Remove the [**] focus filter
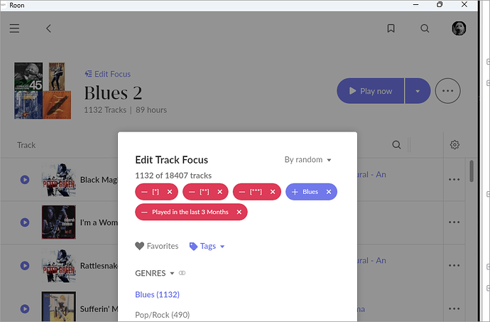Image resolution: width=490 pixels, height=322 pixels. (x=220, y=192)
